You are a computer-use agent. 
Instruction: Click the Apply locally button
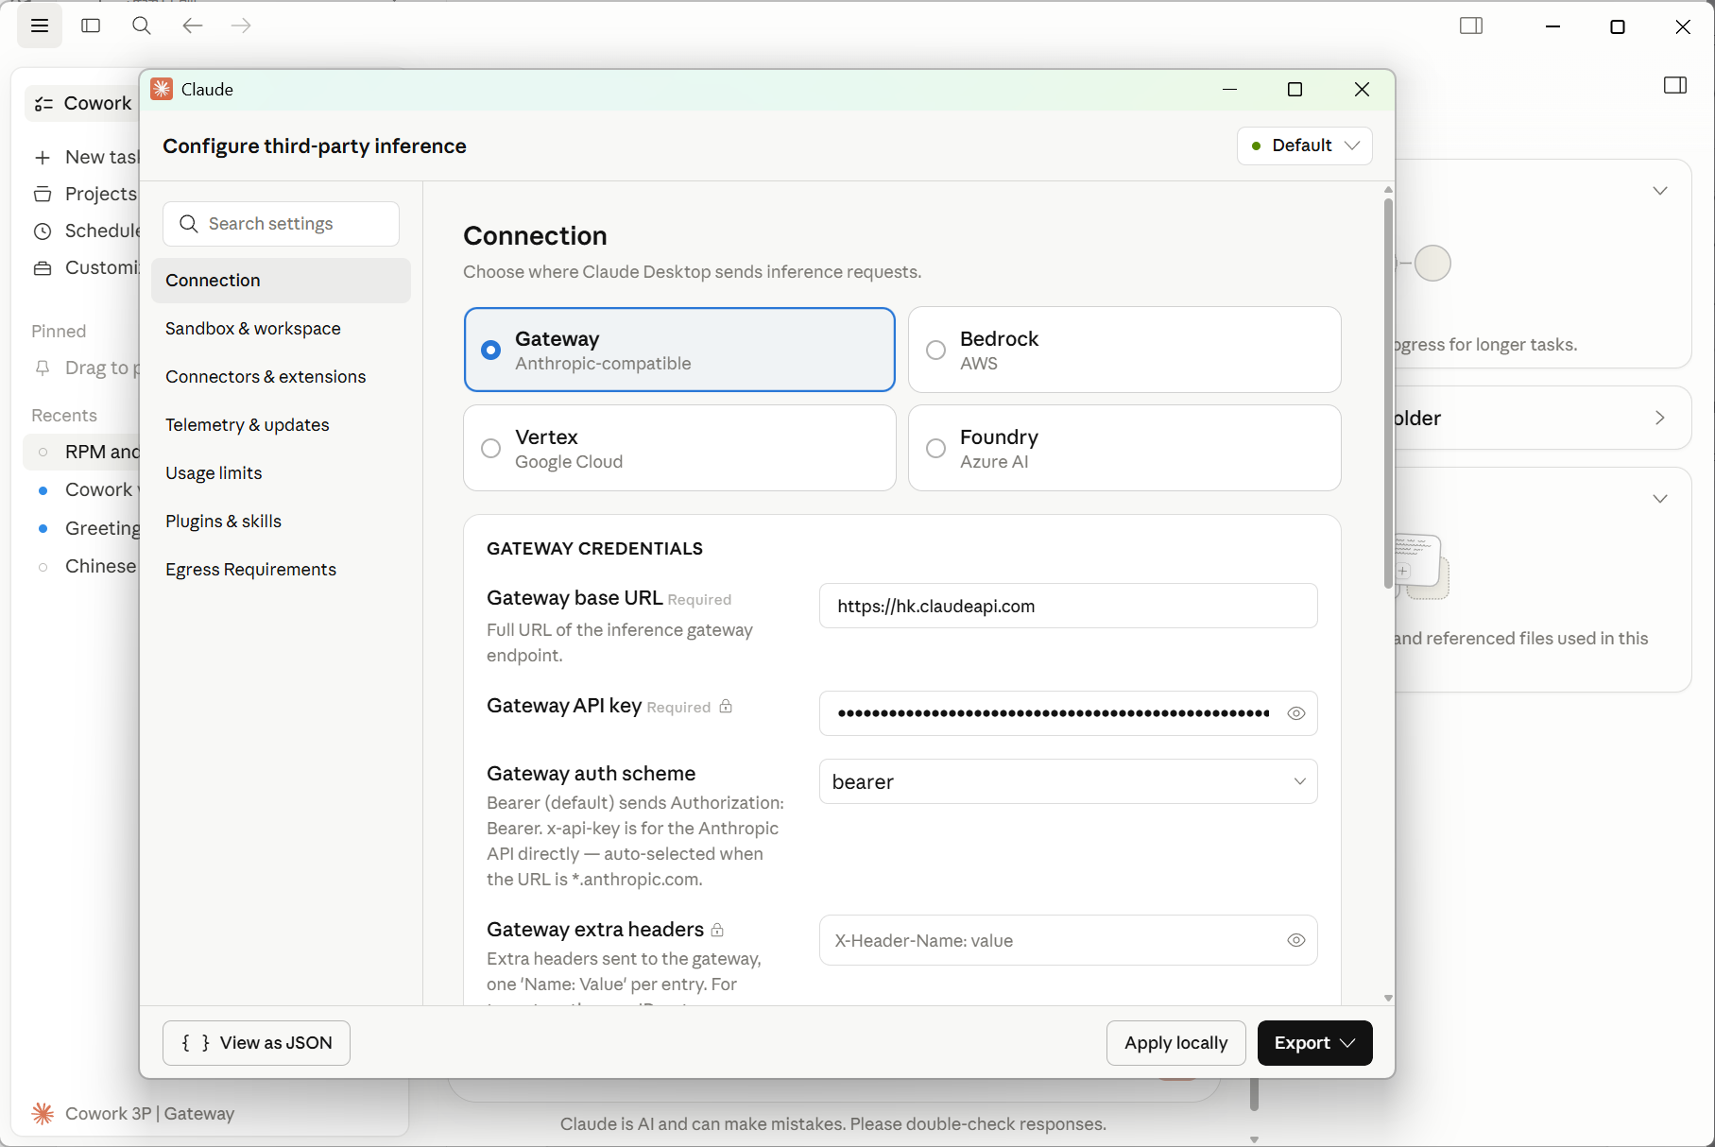pyautogui.click(x=1176, y=1043)
